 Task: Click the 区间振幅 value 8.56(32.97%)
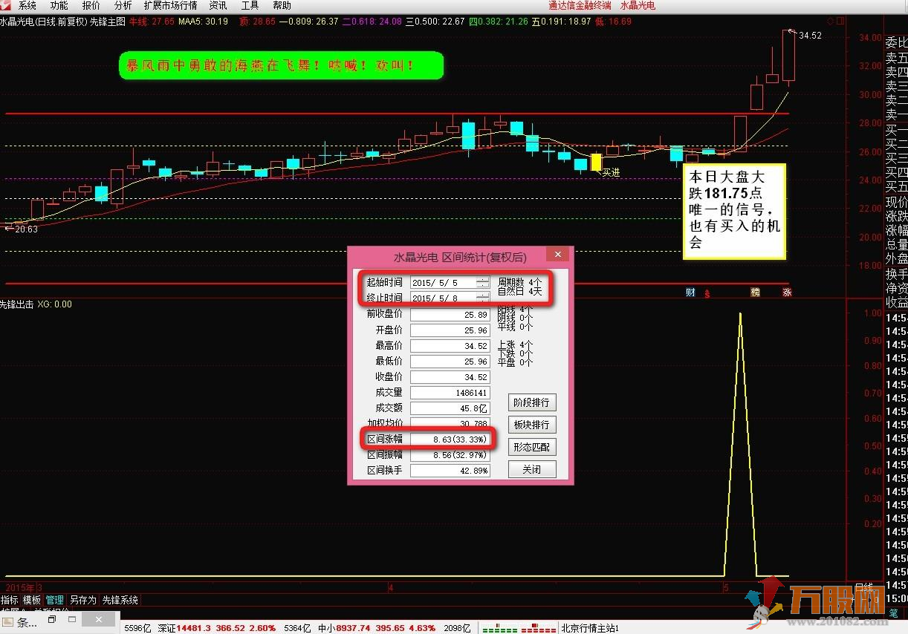coord(450,454)
